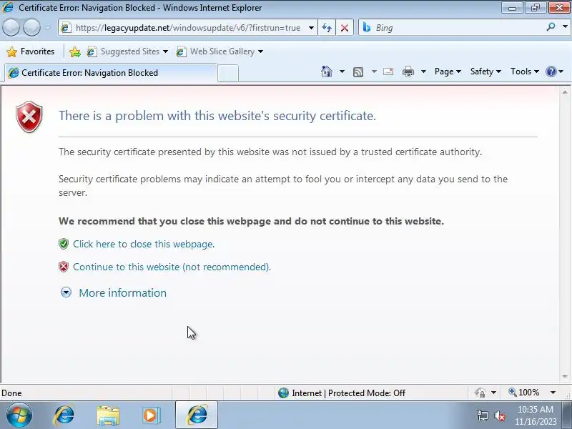Click the page scrollbar down arrow

pos(565,376)
